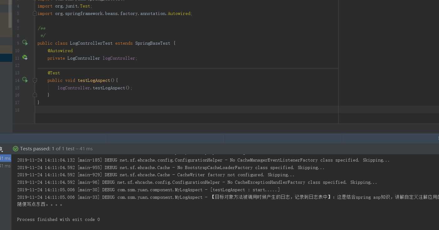Click thread name '[main-30]' in console
The height and width of the screenshot is (230, 439).
point(89,190)
